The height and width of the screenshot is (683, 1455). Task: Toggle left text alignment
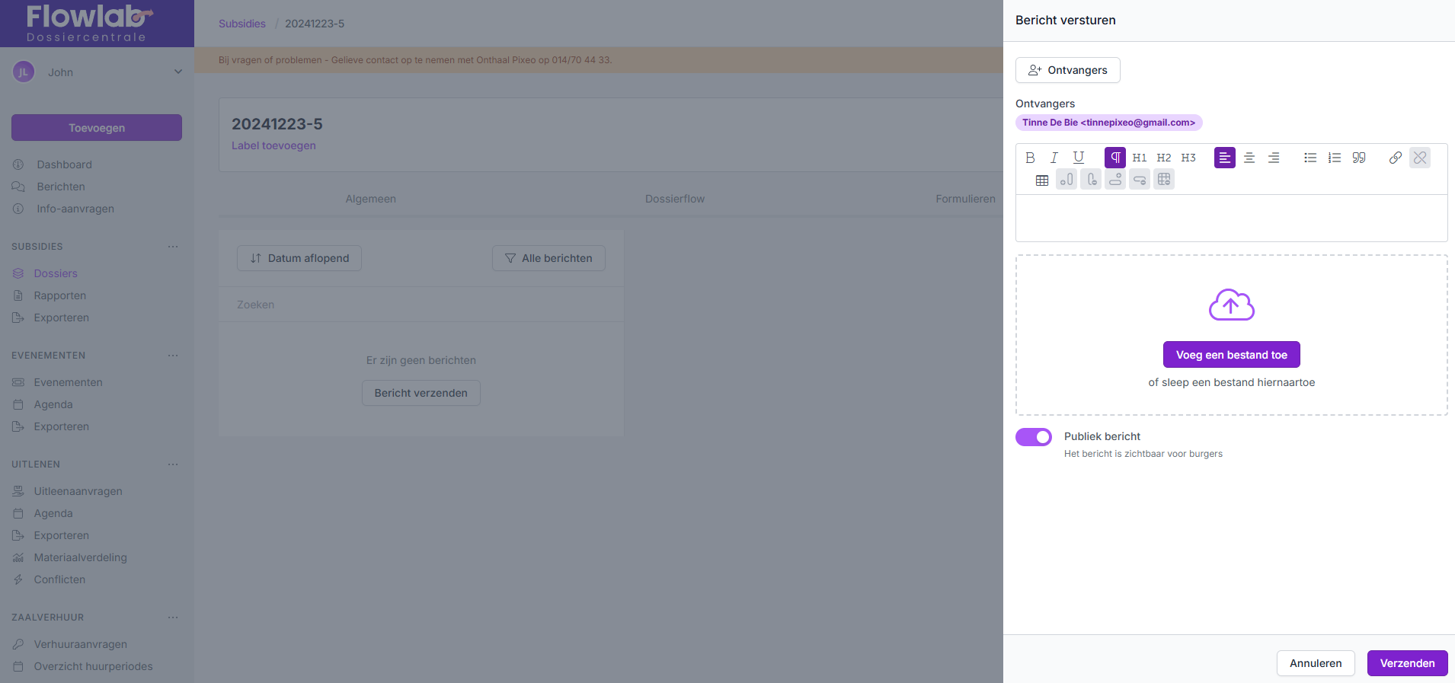pyautogui.click(x=1225, y=158)
